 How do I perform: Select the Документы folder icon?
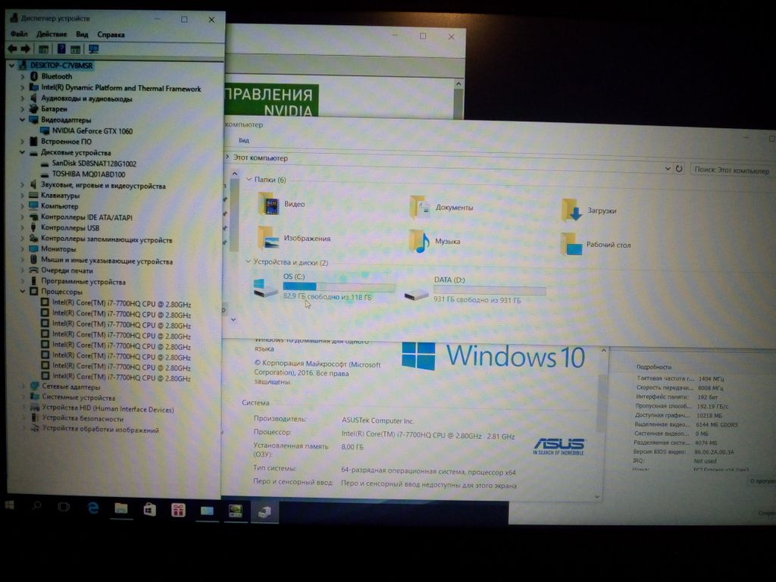420,207
